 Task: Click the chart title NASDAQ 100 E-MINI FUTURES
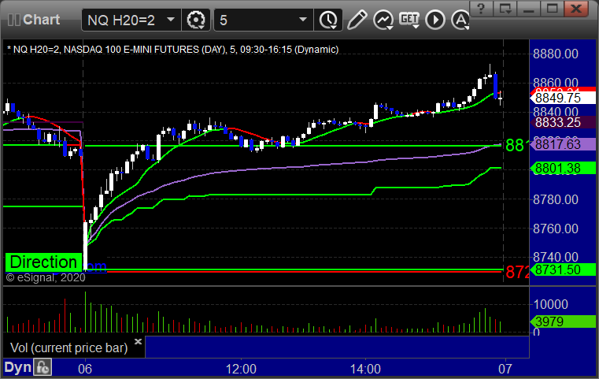[172, 50]
